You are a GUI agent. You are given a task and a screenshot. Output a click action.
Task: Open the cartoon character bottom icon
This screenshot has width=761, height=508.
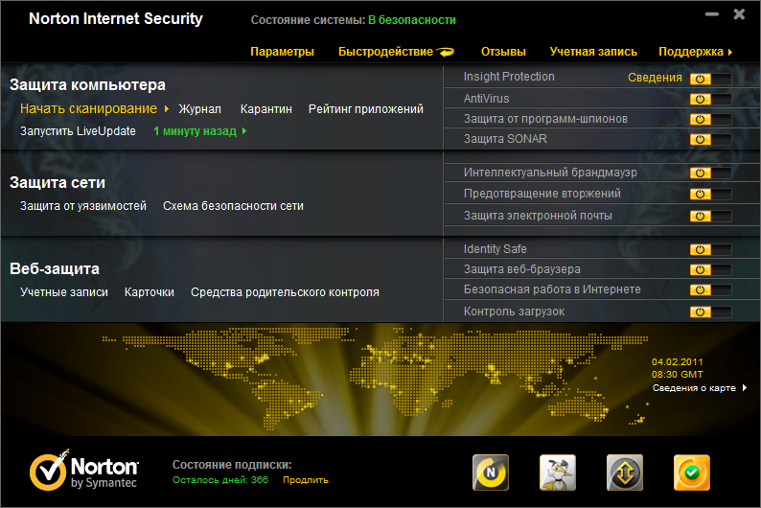coord(558,473)
